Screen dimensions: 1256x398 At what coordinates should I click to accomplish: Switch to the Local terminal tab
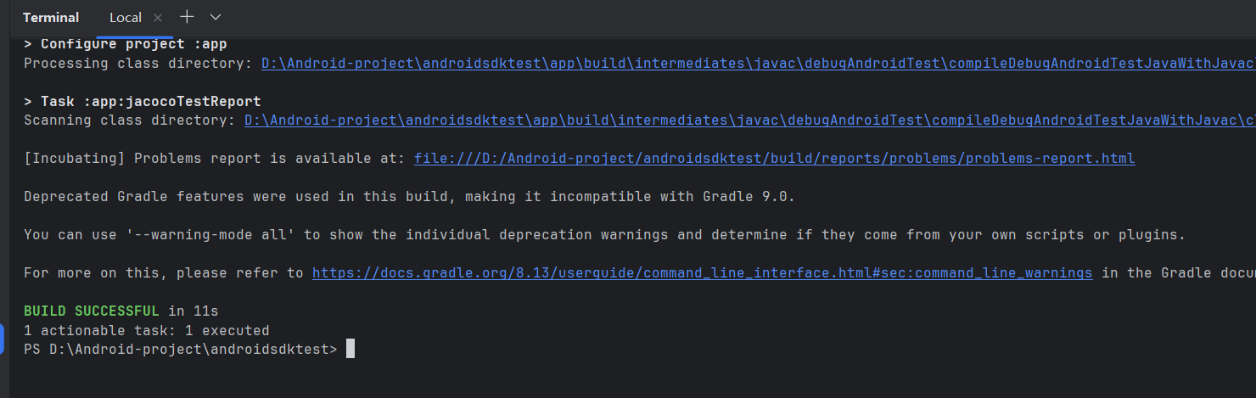126,18
